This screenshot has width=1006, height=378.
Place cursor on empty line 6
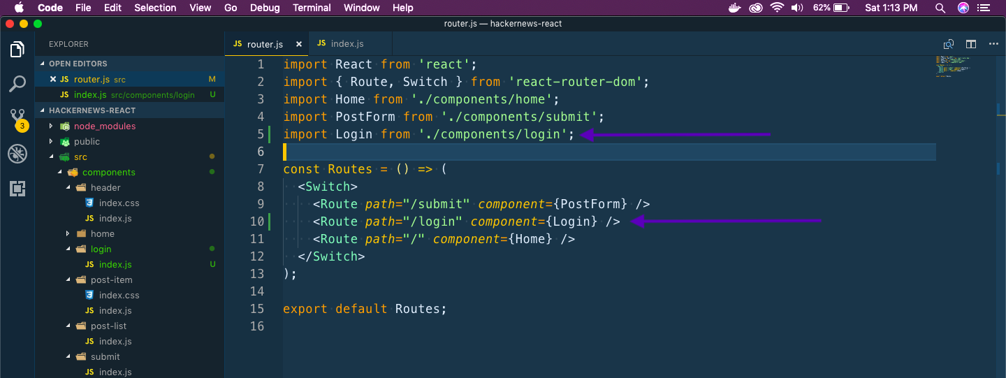coord(608,152)
